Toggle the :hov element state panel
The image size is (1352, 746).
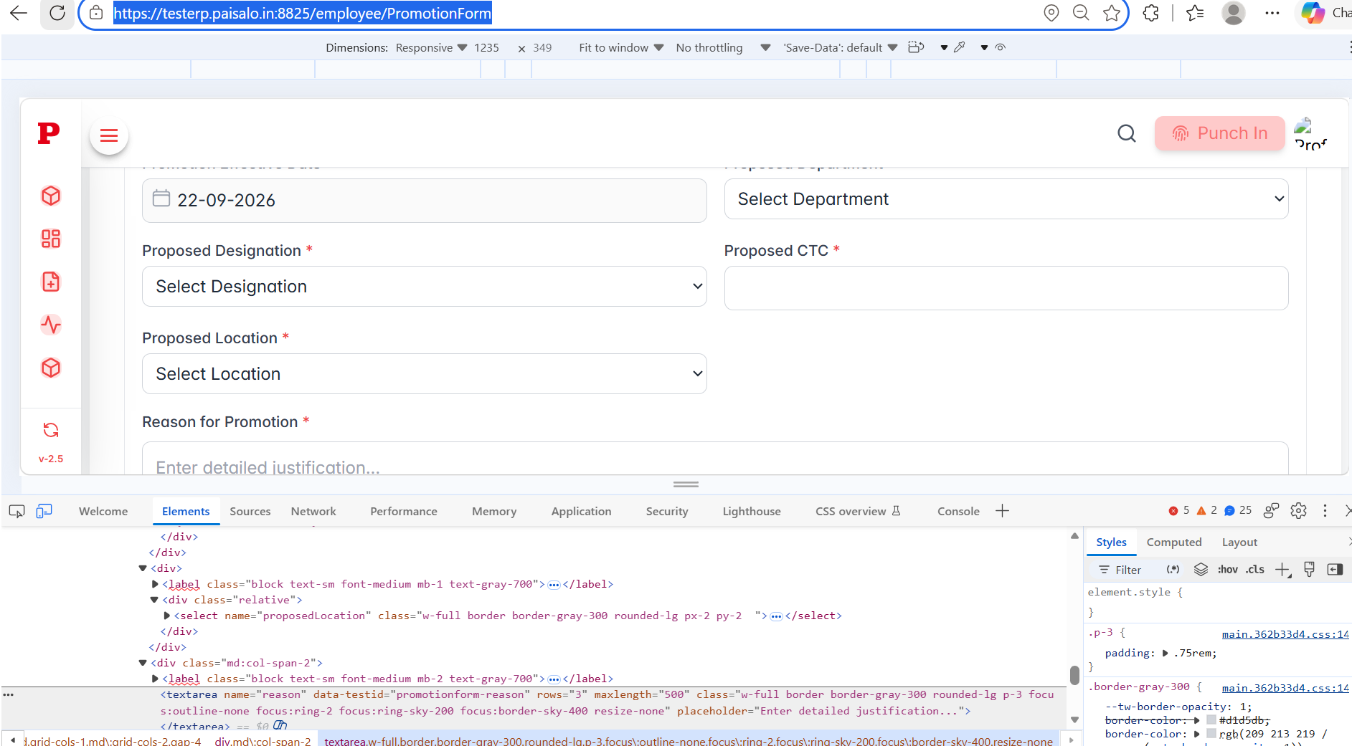[x=1227, y=570]
